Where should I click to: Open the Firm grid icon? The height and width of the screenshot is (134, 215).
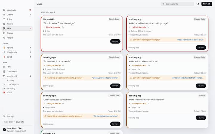(4, 67)
